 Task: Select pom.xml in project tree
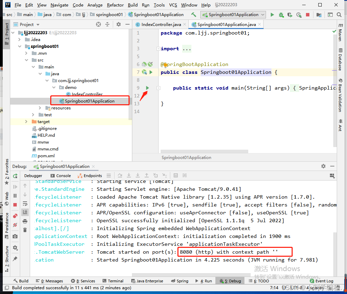46,156
